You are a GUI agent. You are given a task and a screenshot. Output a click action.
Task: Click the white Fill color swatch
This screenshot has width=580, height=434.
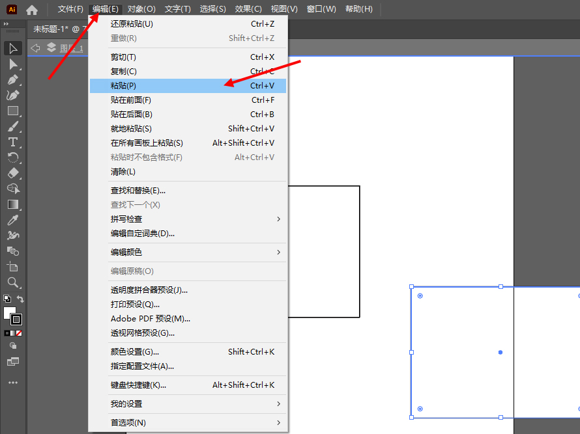click(x=9, y=313)
